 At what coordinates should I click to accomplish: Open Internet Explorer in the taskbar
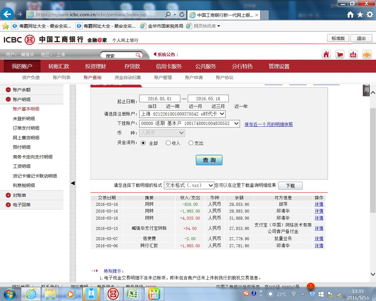coord(31,294)
